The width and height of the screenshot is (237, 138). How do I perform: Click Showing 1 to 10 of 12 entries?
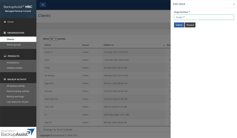click(58, 130)
